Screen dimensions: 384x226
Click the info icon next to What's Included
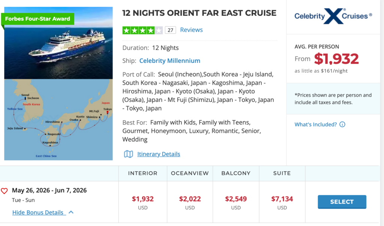(342, 124)
